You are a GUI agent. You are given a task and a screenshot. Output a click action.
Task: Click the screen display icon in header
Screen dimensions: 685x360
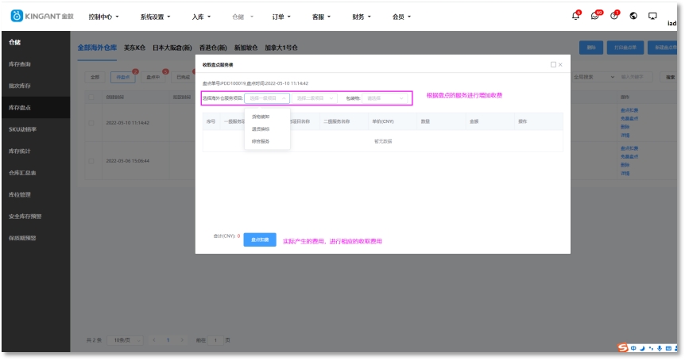(652, 16)
